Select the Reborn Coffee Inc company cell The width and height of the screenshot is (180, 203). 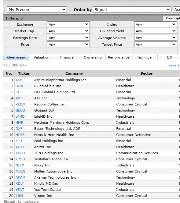click(x=74, y=104)
